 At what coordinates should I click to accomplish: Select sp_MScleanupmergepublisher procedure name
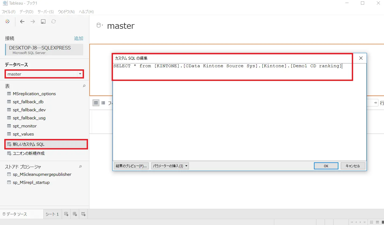click(42, 174)
